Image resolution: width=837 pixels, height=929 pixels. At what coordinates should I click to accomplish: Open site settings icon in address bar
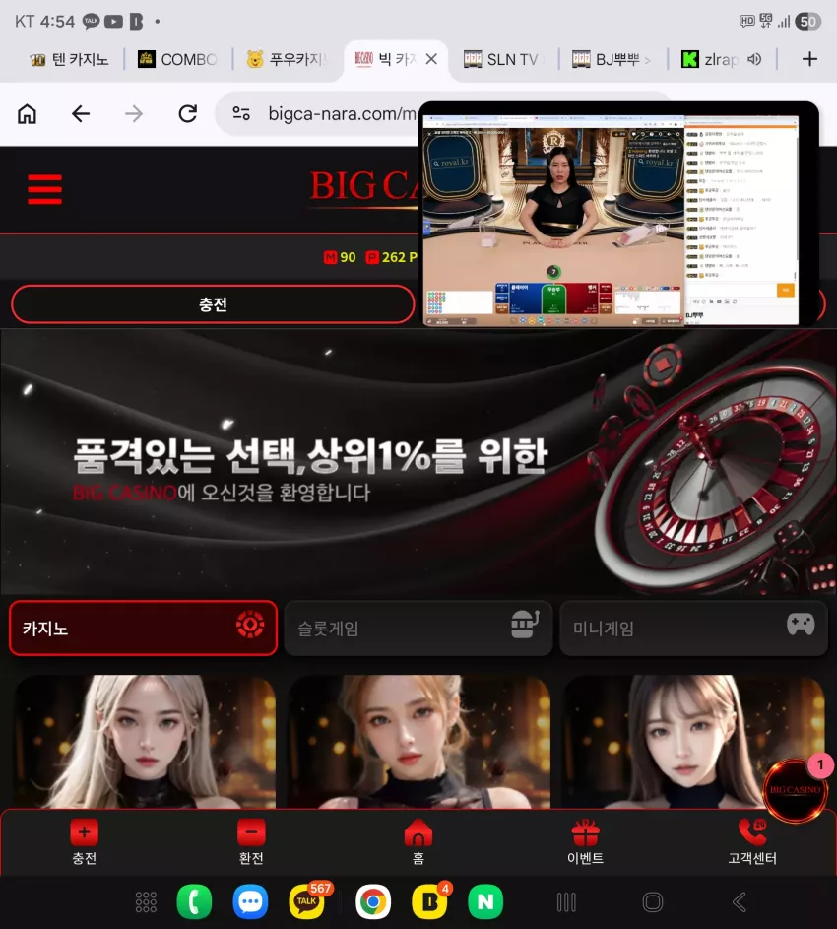point(241,113)
